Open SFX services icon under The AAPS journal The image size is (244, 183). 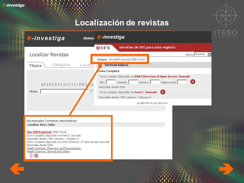tap(36, 156)
